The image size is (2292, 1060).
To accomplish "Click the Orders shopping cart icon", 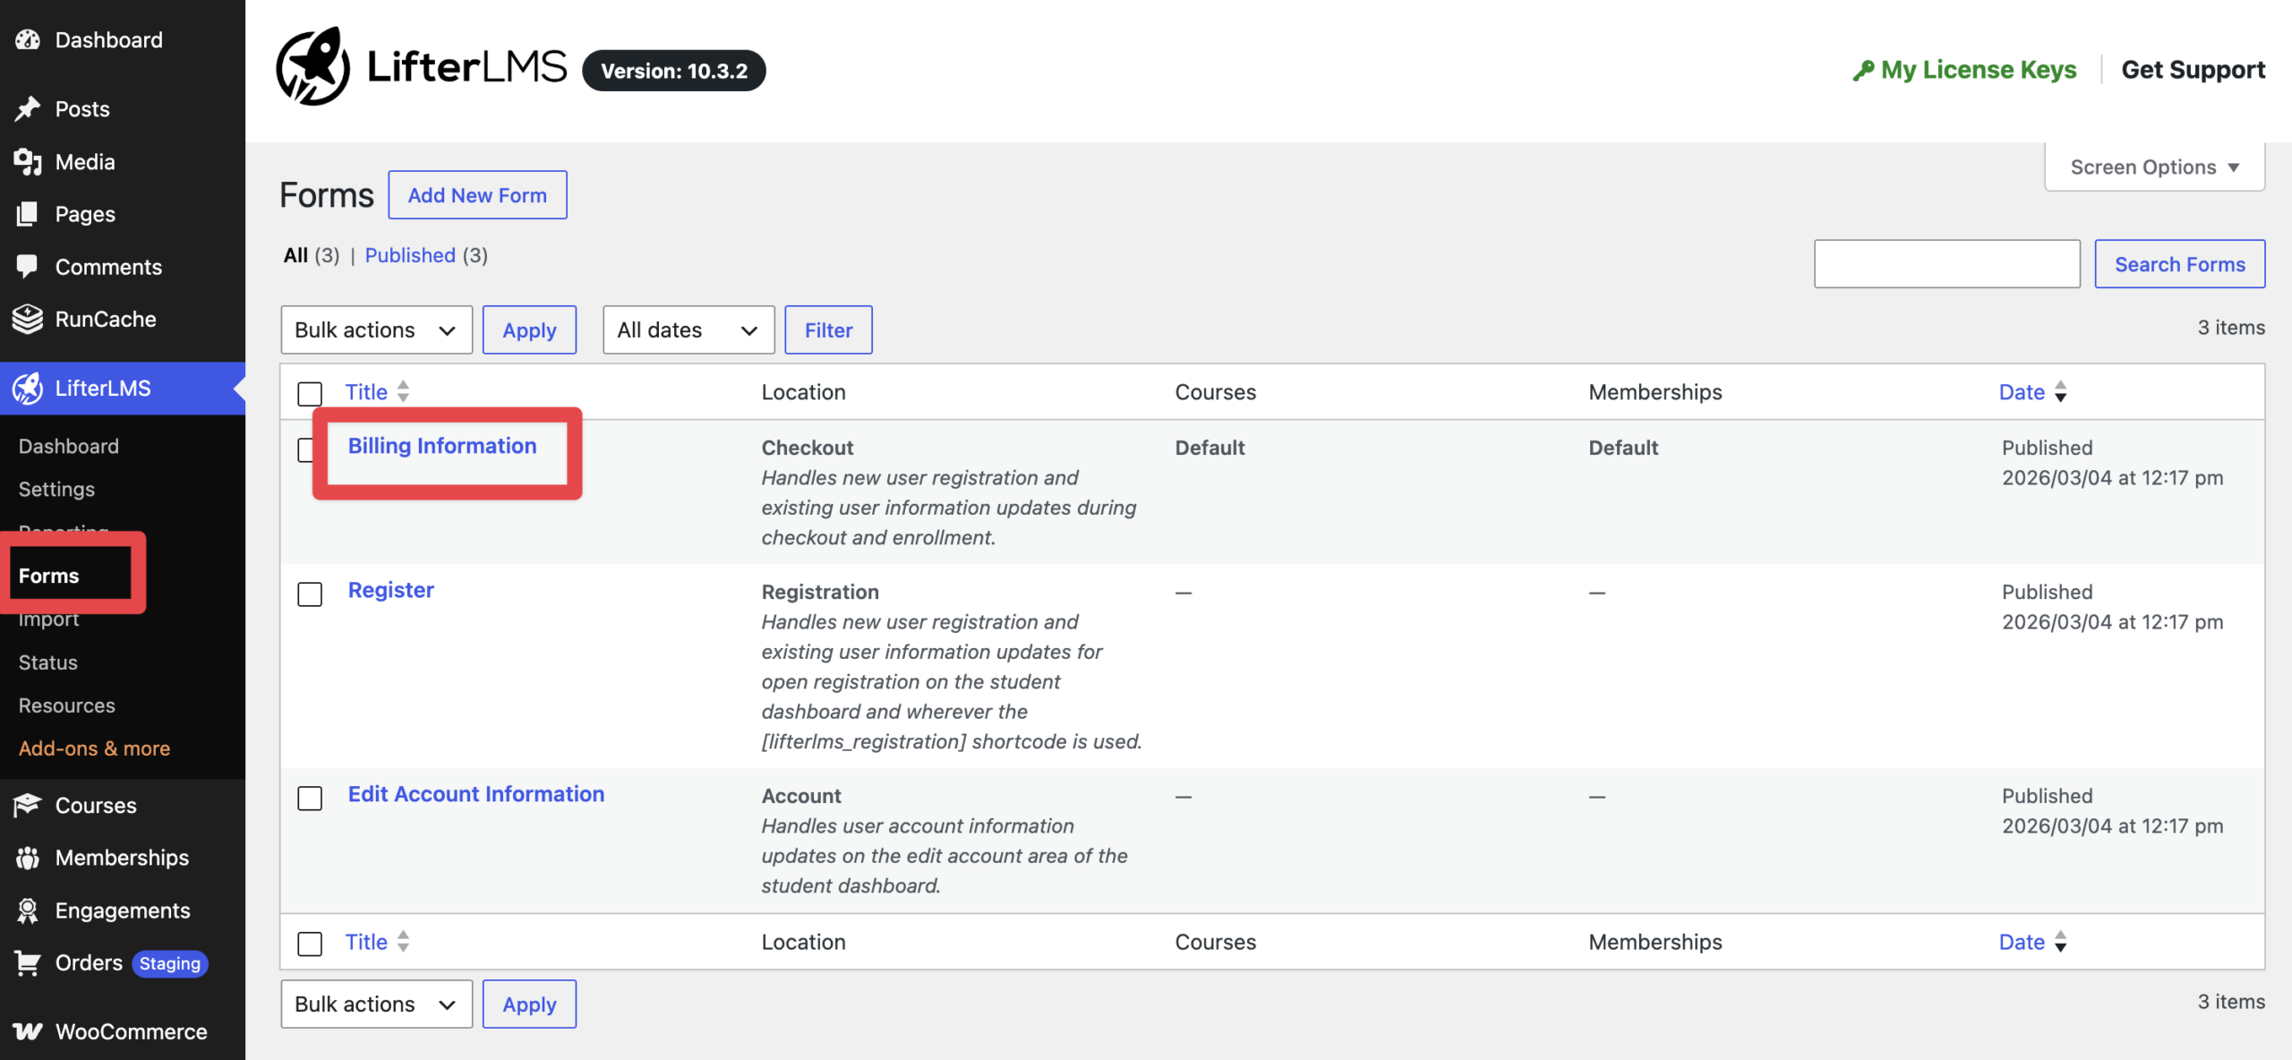I will 28,962.
